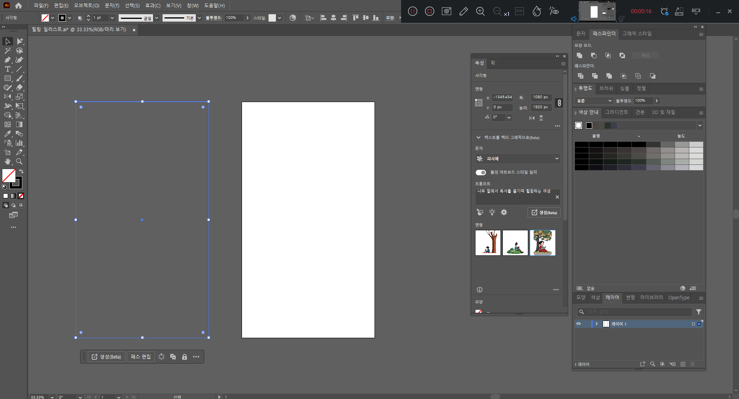
Task: Toggle width-height proportion constraint link
Action: [559, 102]
